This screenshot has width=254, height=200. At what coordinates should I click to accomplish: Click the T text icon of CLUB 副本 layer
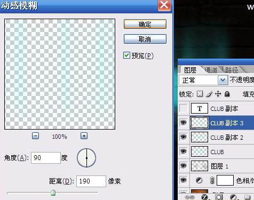tap(200, 108)
